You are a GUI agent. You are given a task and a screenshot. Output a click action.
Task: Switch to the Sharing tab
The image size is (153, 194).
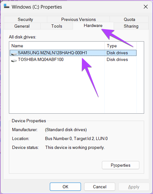(131, 26)
